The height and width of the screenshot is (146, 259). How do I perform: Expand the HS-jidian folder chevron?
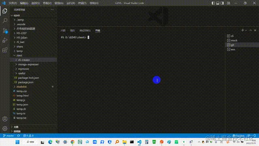point(15,38)
